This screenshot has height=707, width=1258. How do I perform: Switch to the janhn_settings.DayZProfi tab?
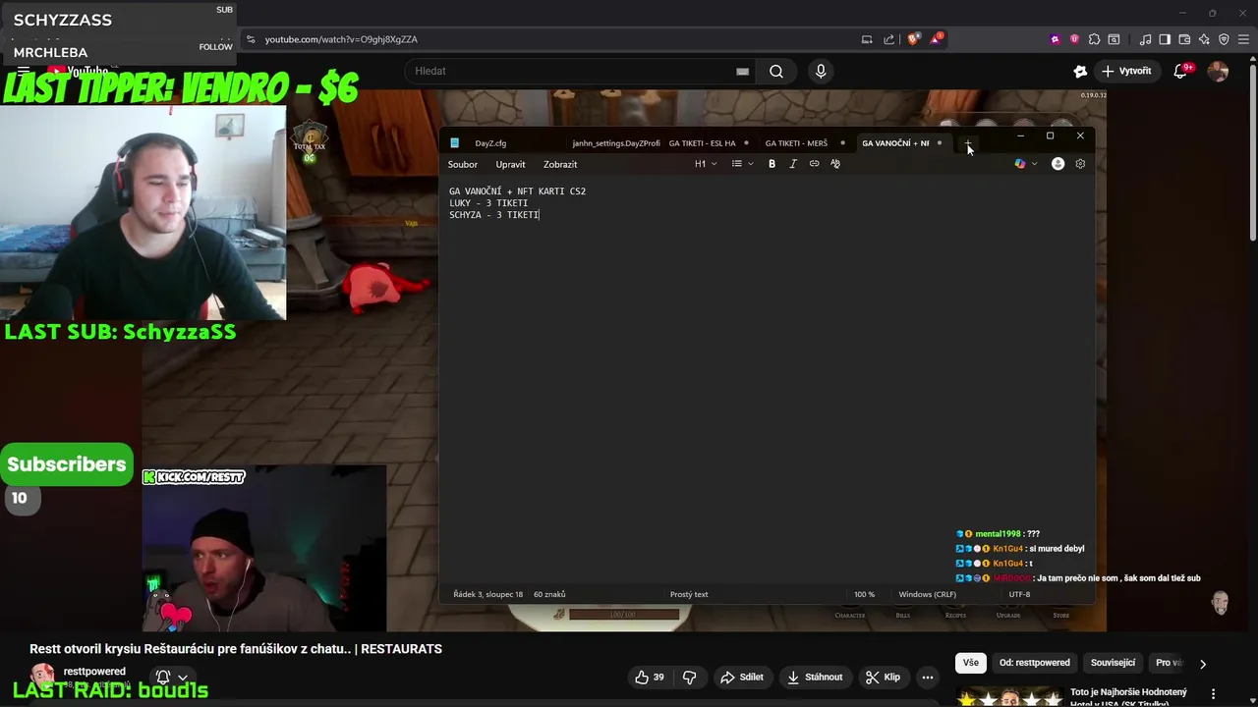tap(616, 143)
